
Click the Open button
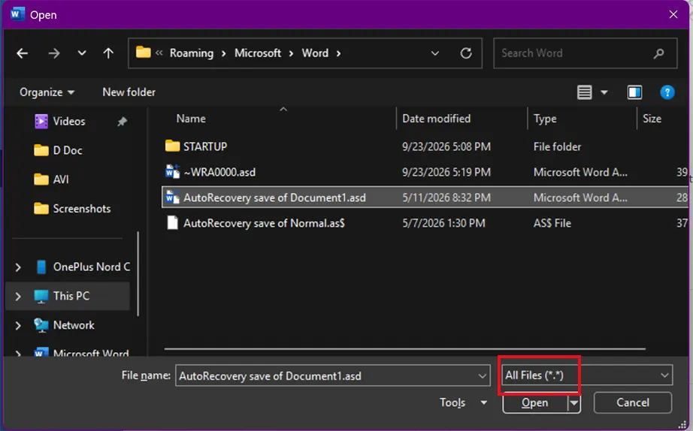pos(534,402)
